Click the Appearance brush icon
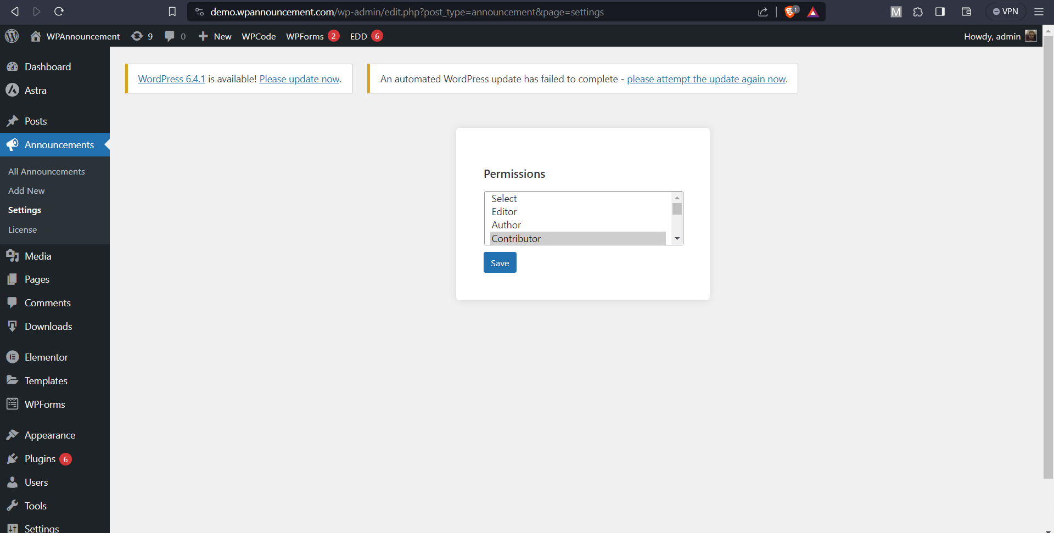This screenshot has width=1054, height=533. tap(12, 435)
